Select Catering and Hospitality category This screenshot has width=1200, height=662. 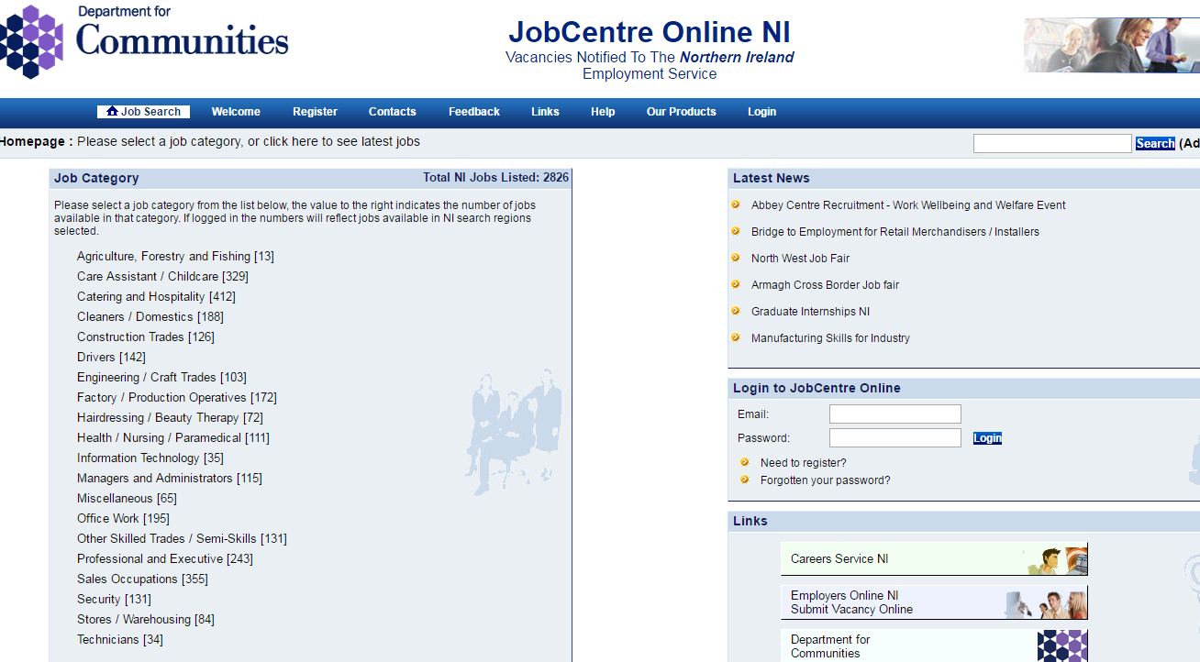pos(156,296)
